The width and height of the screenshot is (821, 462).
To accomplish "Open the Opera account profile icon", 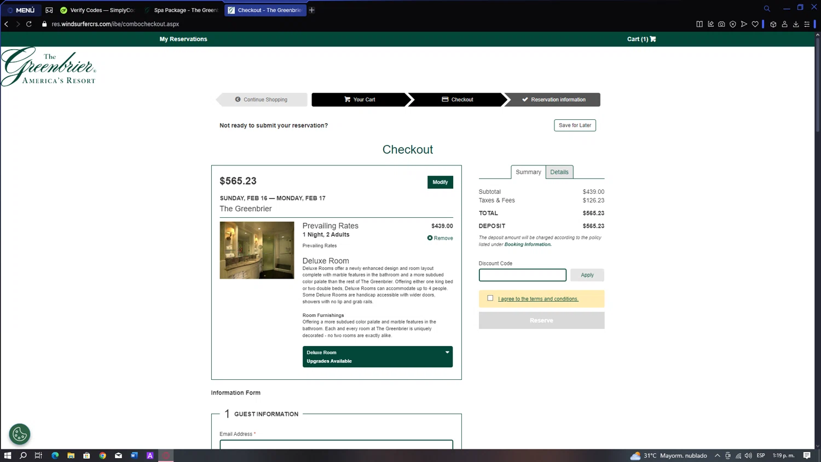I will coord(784,24).
